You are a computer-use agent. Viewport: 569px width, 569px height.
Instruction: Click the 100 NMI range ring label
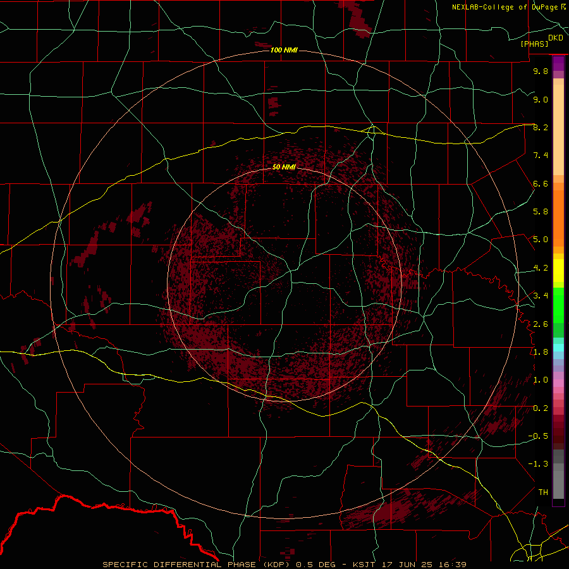284,50
